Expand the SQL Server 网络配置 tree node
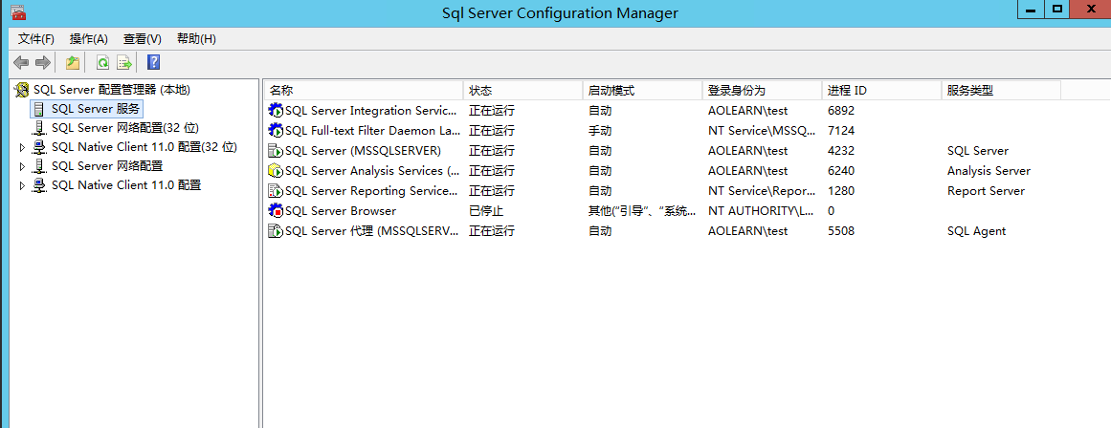Viewport: 1111px width, 428px height. (23, 166)
